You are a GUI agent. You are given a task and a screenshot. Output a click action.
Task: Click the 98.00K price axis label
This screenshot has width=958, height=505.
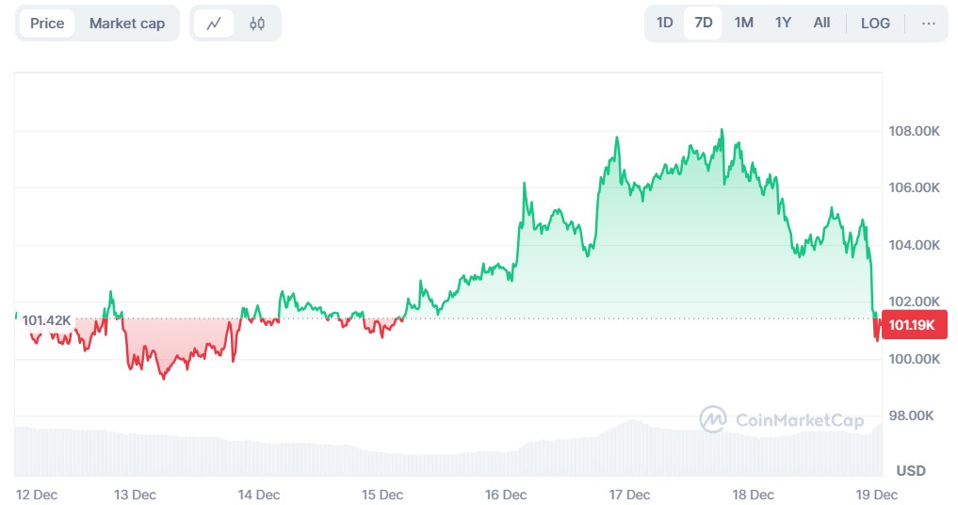coord(914,416)
